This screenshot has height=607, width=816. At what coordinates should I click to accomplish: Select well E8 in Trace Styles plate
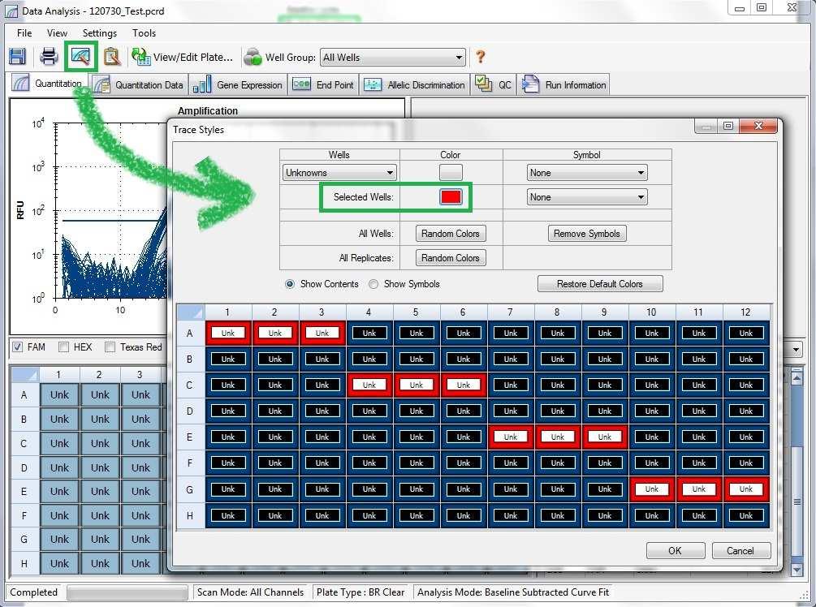pos(557,437)
